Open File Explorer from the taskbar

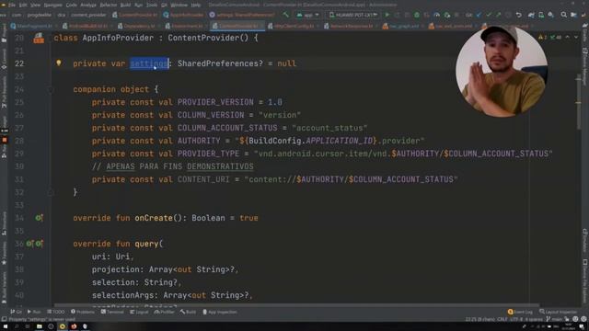39,326
